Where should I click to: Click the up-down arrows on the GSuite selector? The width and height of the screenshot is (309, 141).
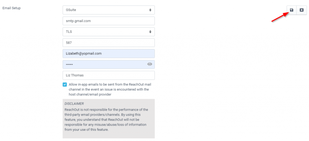click(x=150, y=10)
